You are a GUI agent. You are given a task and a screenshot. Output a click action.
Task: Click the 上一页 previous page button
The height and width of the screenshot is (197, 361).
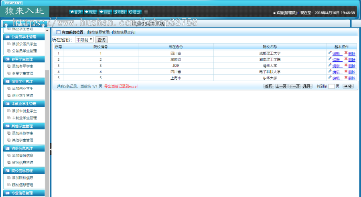(281, 86)
